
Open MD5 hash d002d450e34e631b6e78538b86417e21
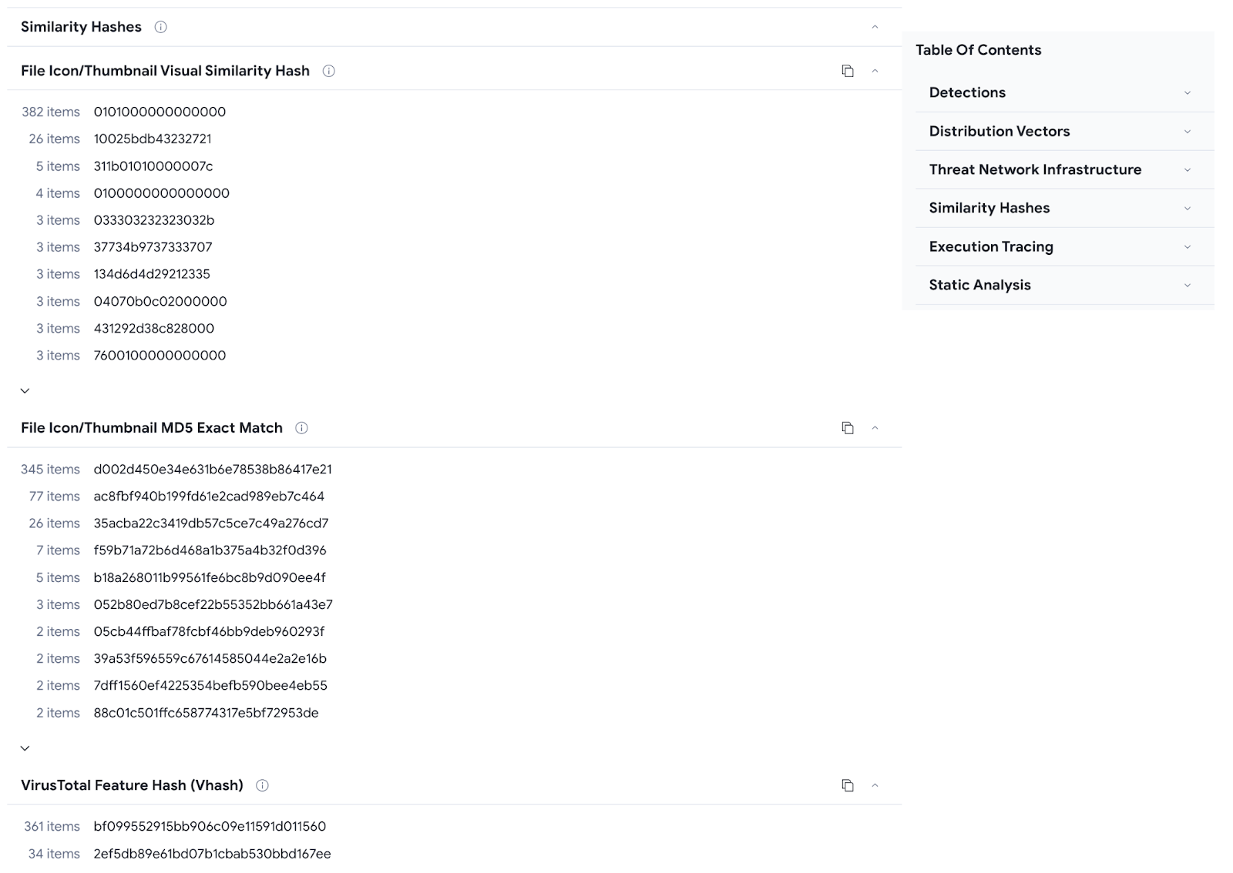[x=213, y=469]
